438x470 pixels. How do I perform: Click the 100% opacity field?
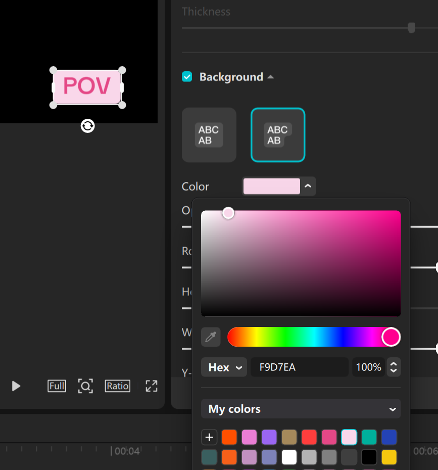coord(368,367)
